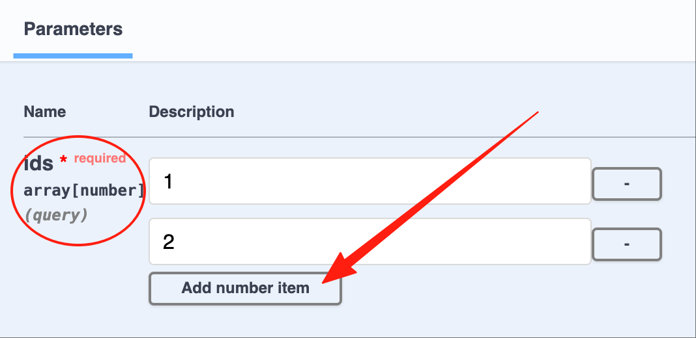Click the red ellipse outline around ids
Screen dimensions: 696x338
pos(11,191)
